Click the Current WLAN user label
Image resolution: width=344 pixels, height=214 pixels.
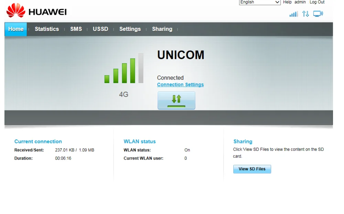143,158
